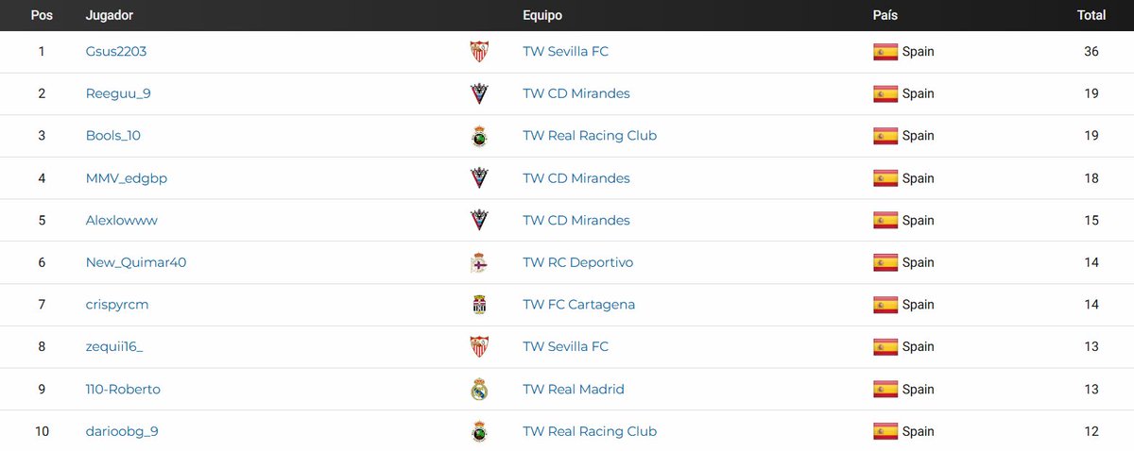Click the Sevilla FC crest beside Gsus2203
The width and height of the screenshot is (1134, 451).
[x=479, y=52]
